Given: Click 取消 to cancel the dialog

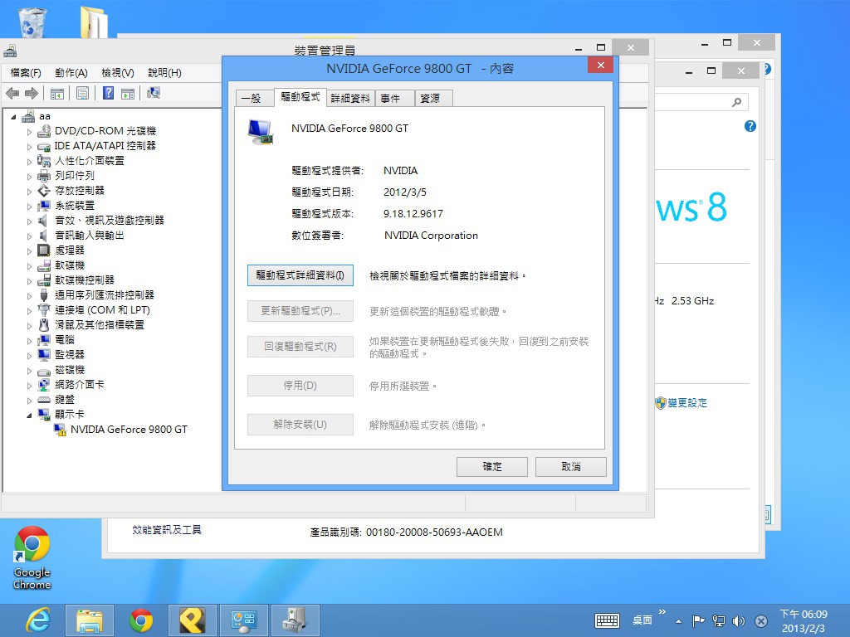Looking at the screenshot, I should (x=571, y=466).
